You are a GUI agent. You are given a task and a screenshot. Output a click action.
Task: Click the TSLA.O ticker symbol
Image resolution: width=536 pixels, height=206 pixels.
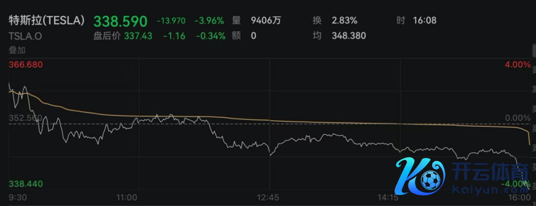25,36
